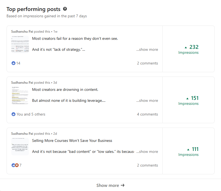Image resolution: width=221 pixels, height=191 pixels.
Task: Open the thumbnail of the 3d post
Action: pos(20,95)
